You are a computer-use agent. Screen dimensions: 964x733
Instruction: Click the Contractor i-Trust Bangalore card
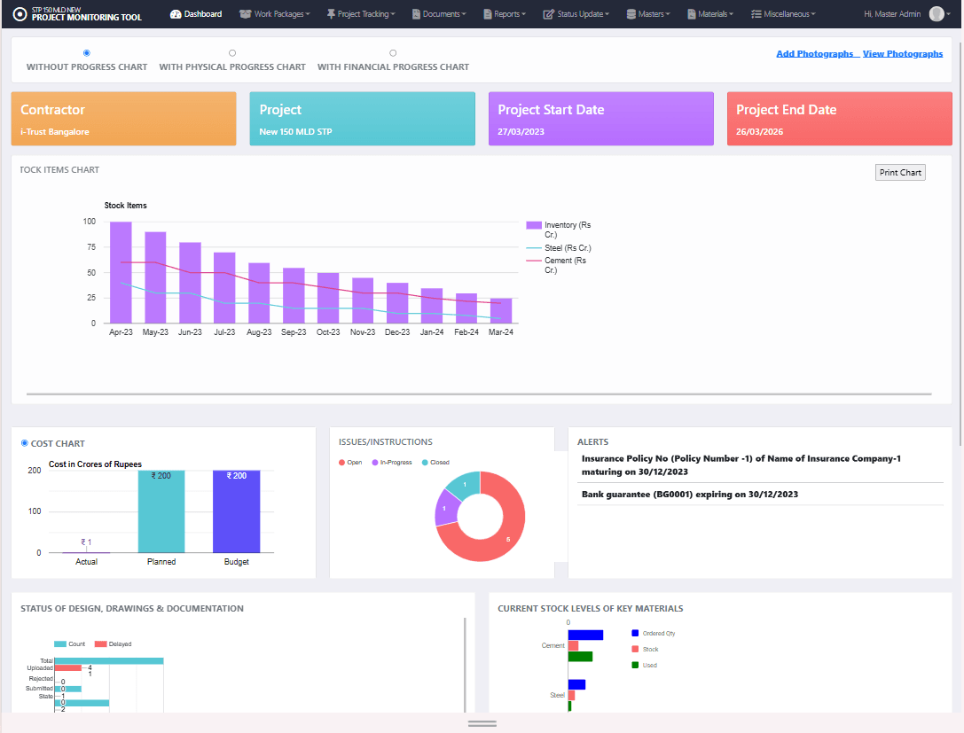[x=123, y=119]
